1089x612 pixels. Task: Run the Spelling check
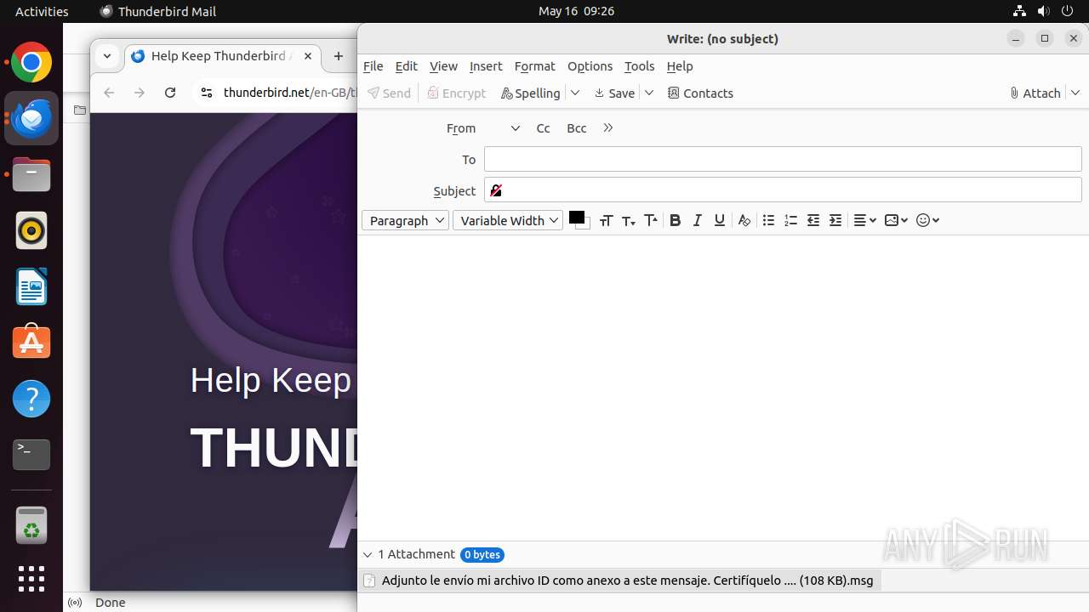tap(531, 93)
